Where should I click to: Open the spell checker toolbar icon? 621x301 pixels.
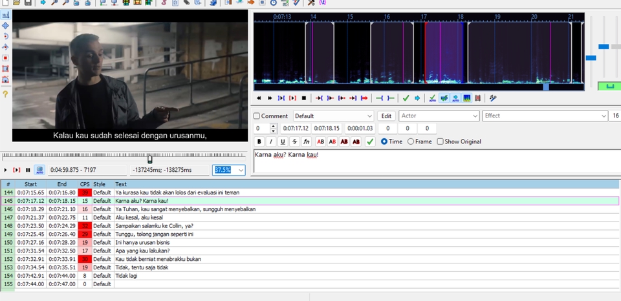[x=296, y=3]
